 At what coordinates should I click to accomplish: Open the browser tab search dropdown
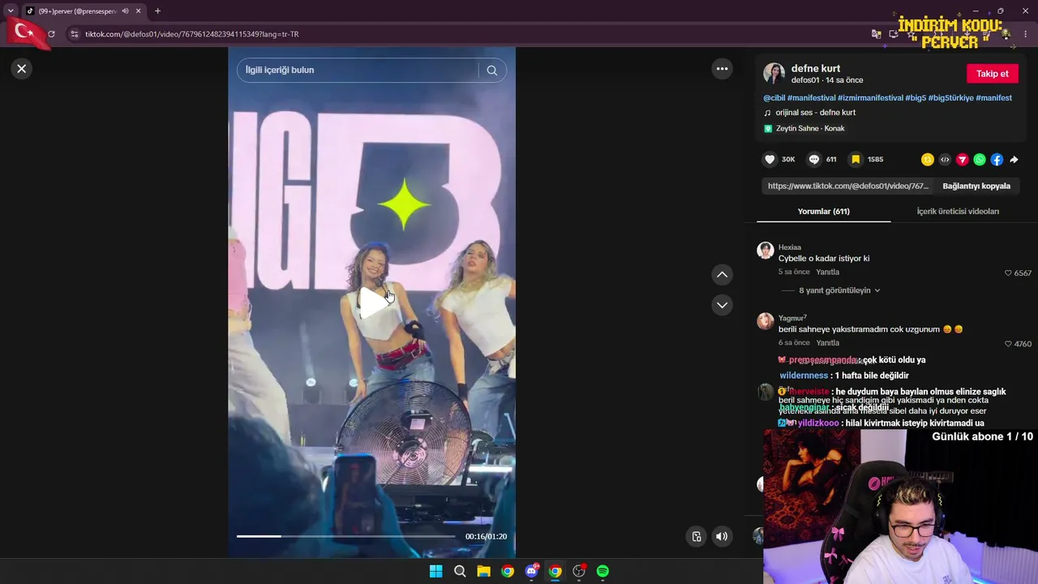(x=11, y=11)
